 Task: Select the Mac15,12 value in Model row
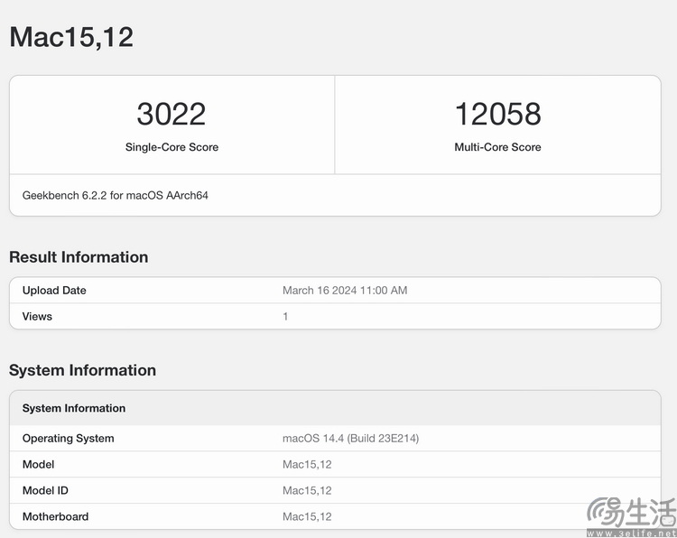tap(307, 465)
